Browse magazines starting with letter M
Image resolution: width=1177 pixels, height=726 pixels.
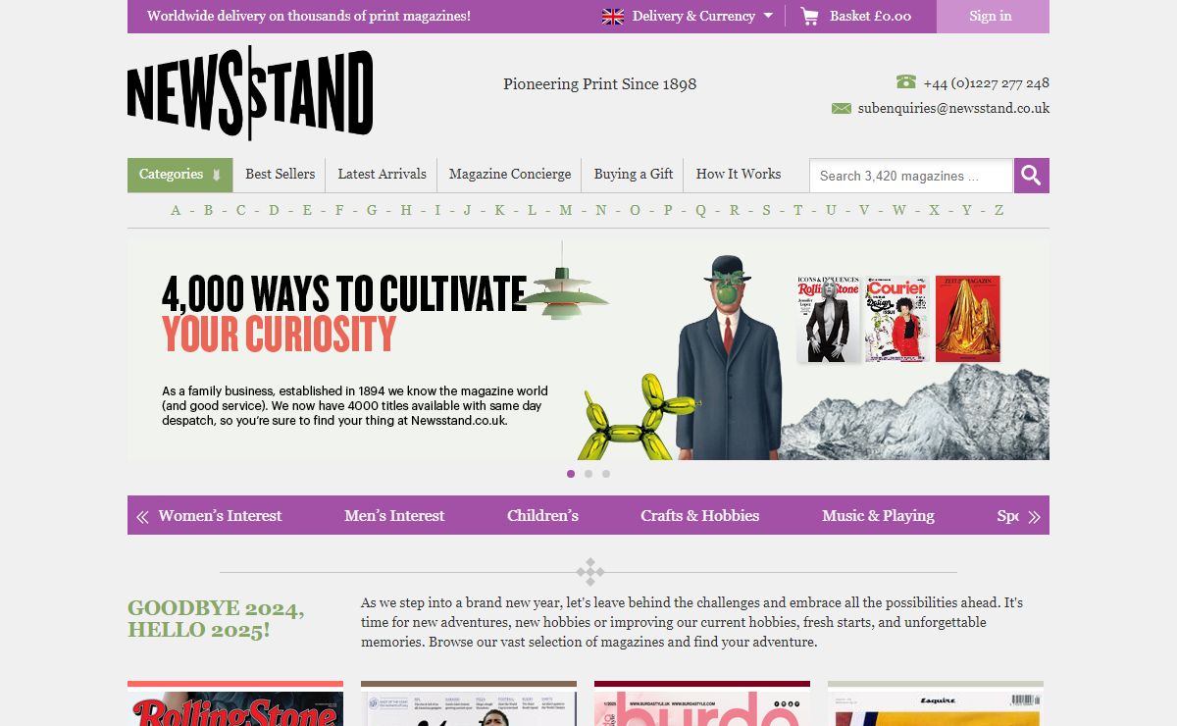point(566,210)
